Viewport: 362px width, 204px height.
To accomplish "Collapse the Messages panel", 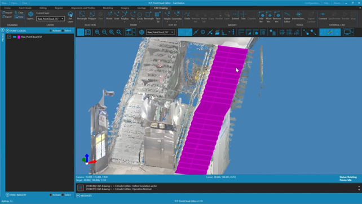I will coord(78,196).
